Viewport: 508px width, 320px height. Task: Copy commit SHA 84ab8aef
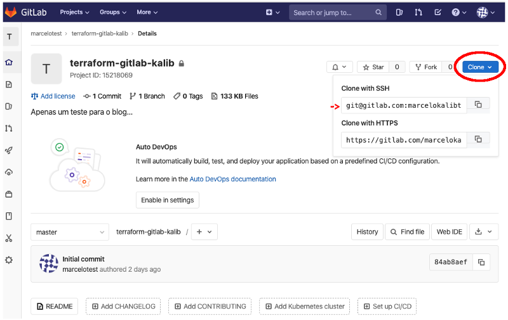point(481,262)
